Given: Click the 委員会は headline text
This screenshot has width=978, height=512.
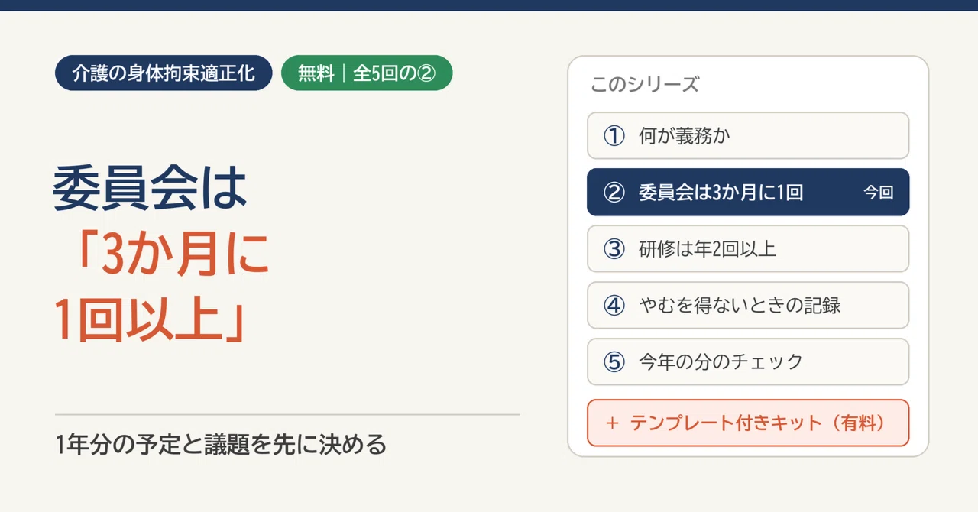Looking at the screenshot, I should coord(151,191).
